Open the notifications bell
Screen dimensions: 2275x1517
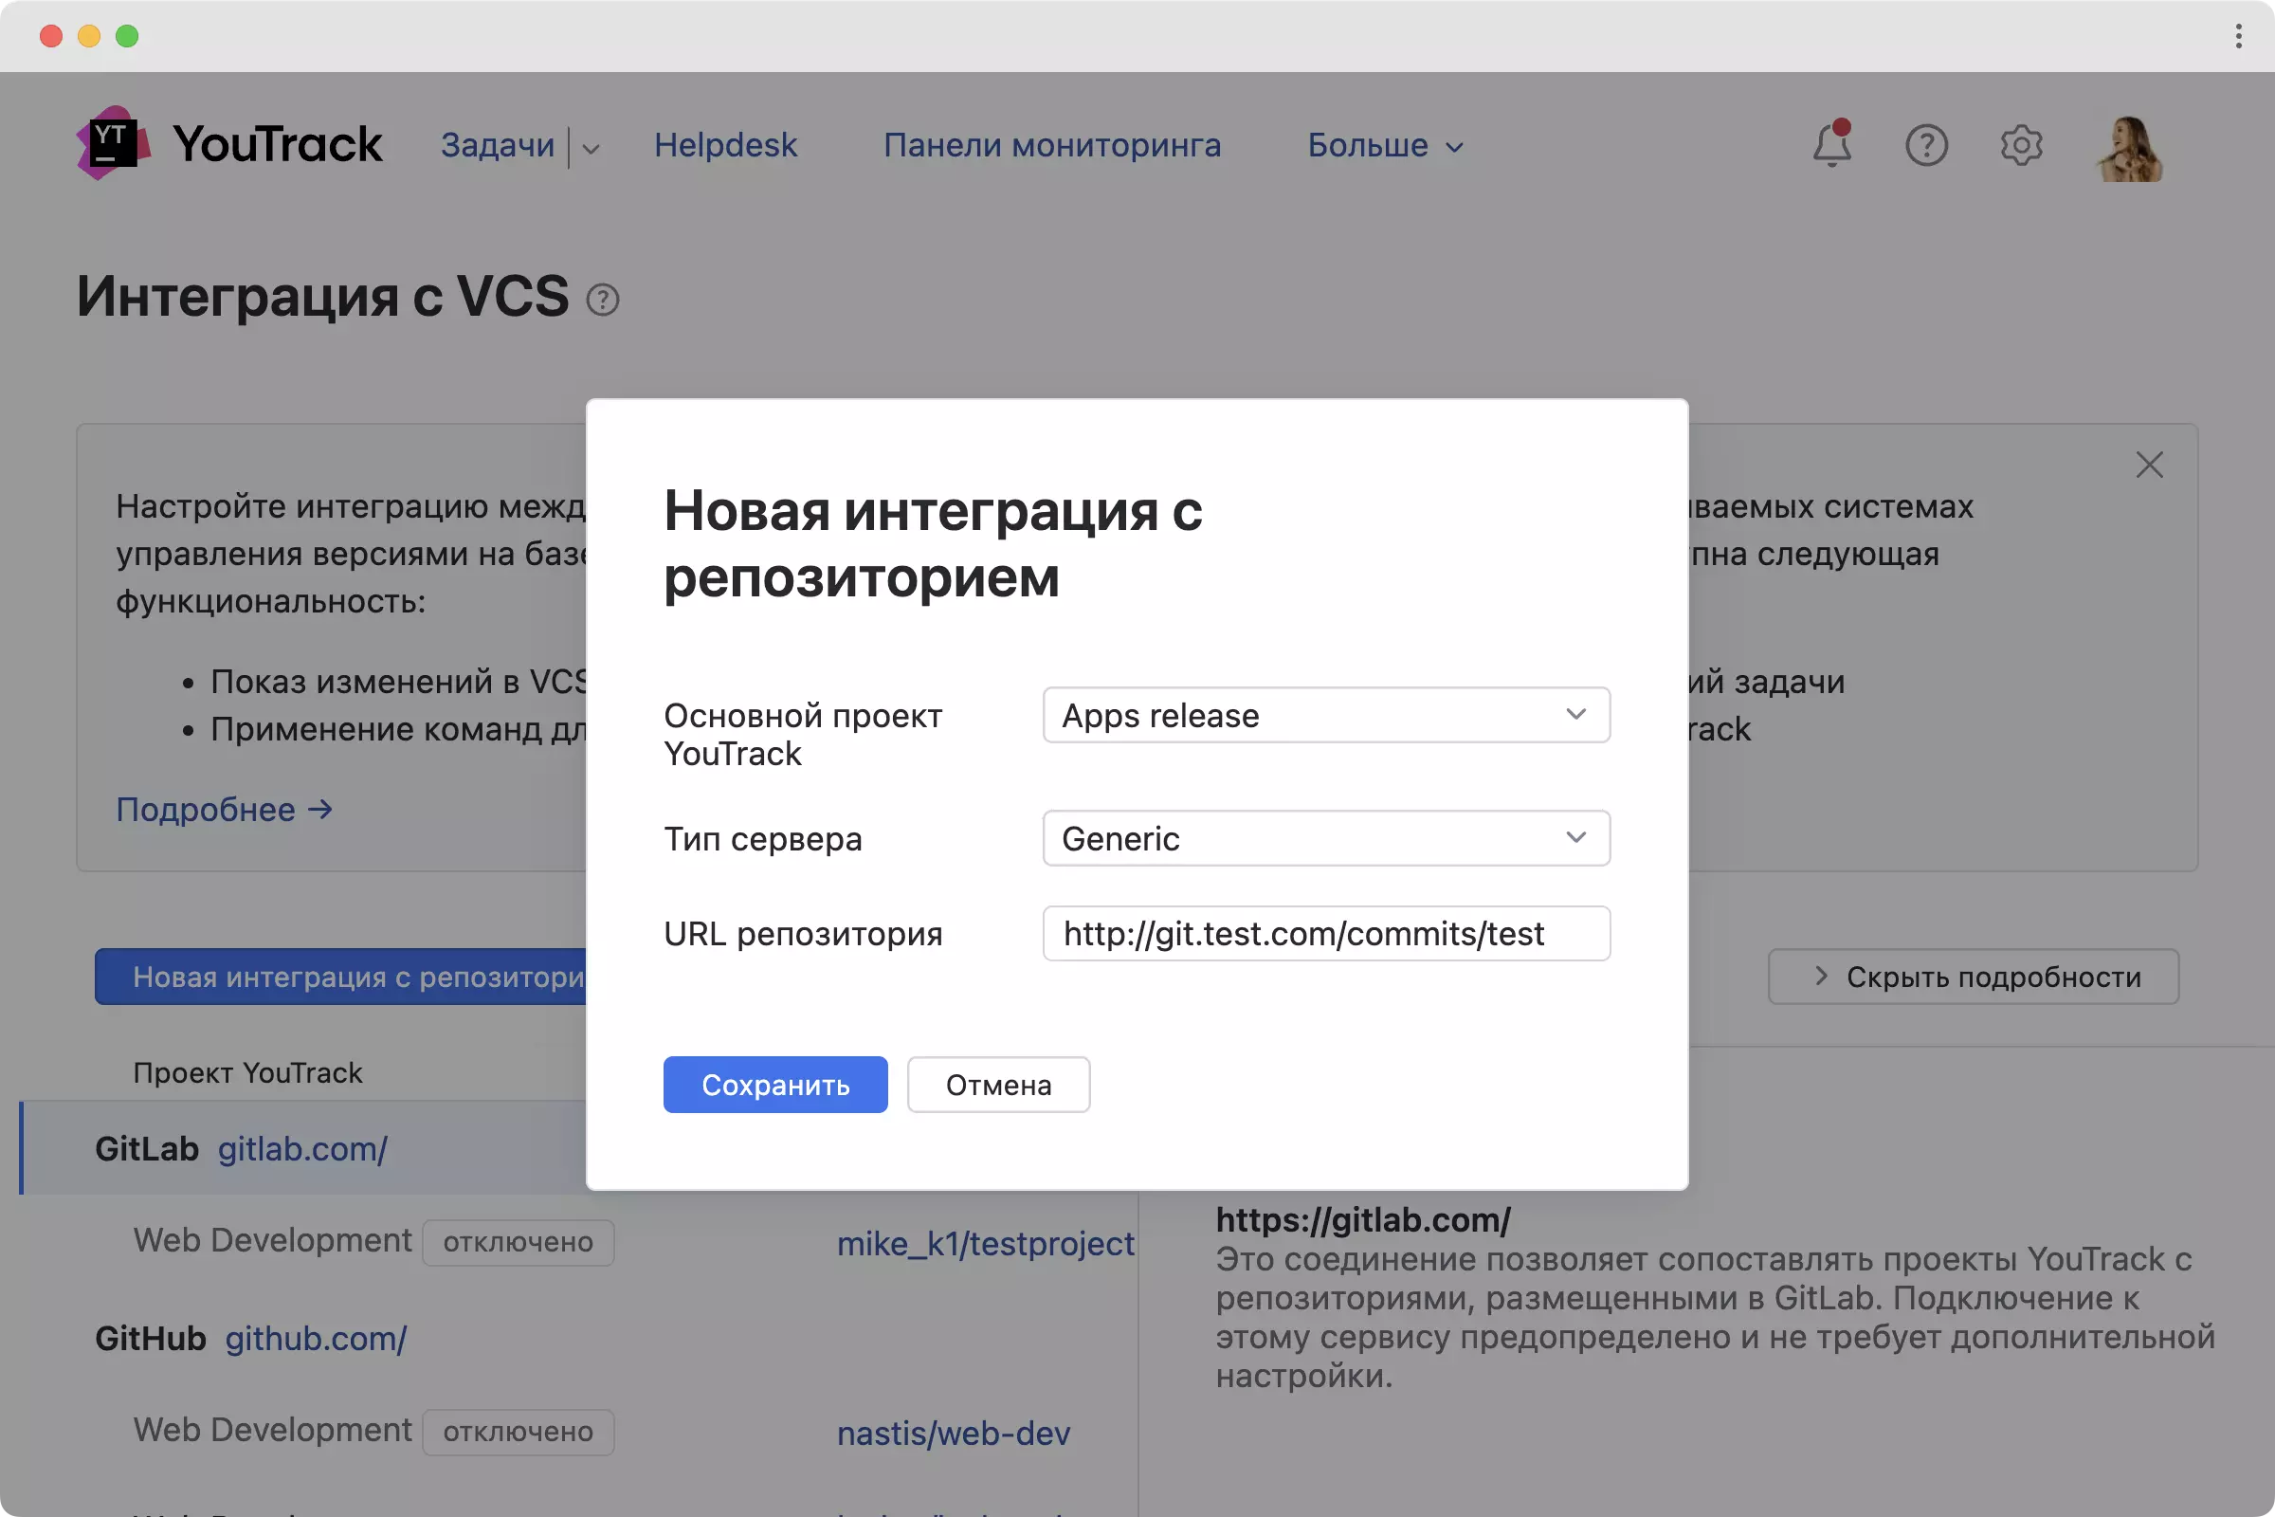coord(1831,145)
